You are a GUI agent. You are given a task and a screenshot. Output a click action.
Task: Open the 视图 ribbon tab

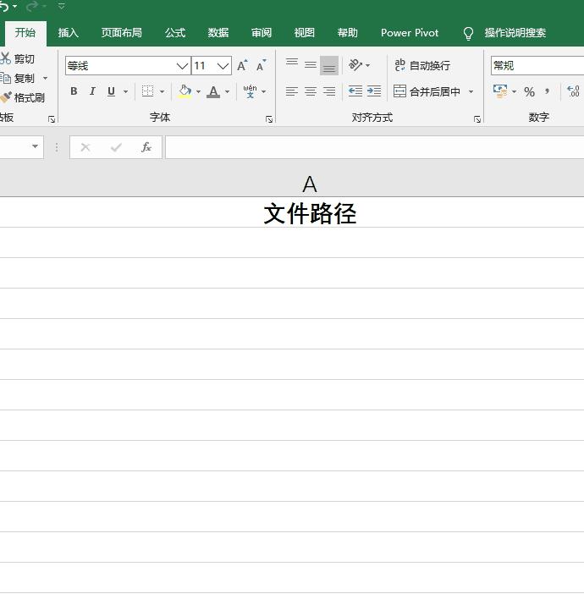[x=304, y=33]
